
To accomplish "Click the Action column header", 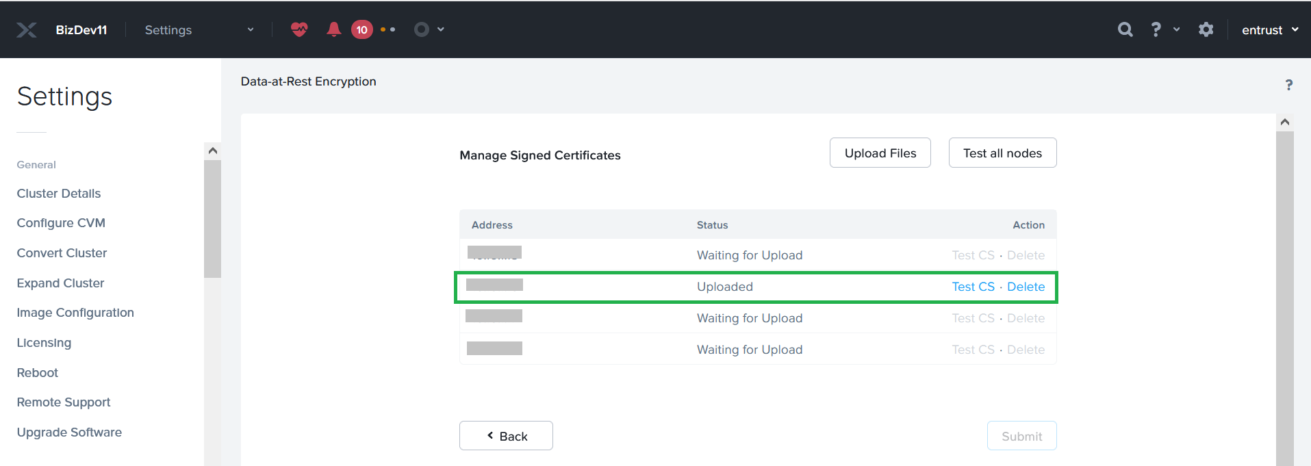I will [1028, 225].
